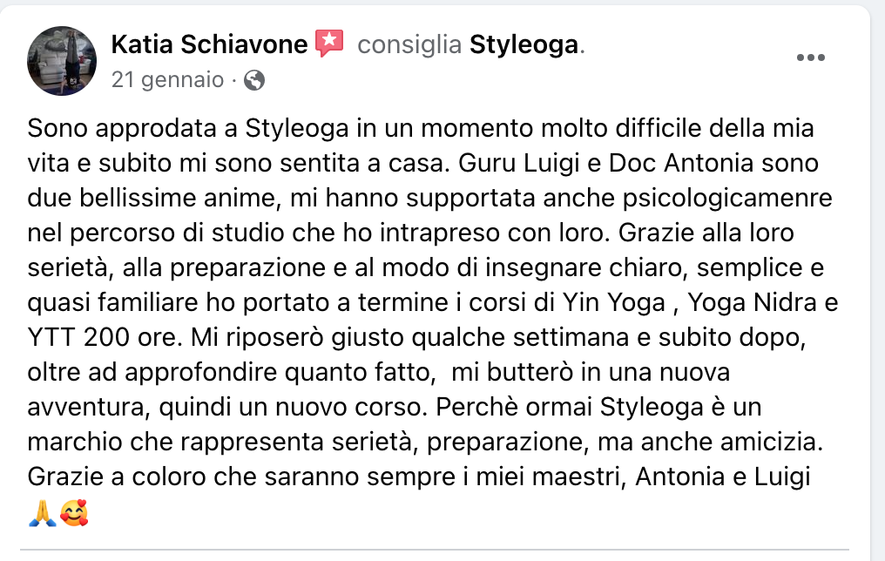Open the three-dot post options menu
Image resolution: width=885 pixels, height=561 pixels.
click(810, 58)
